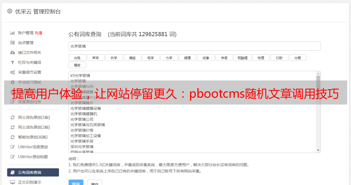This screenshot has height=185, width=351.
Task: Click the 光电 keyword tag button
Action: [x=77, y=57]
